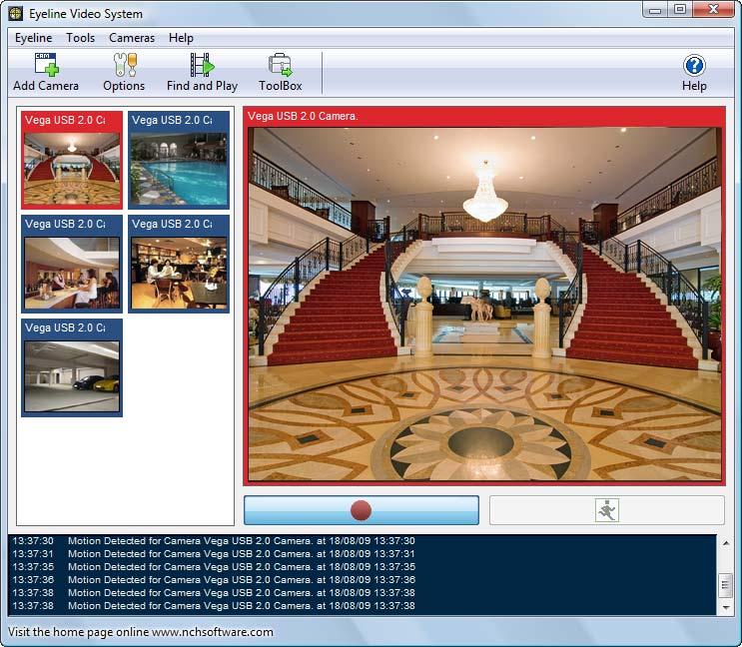Select the grand staircase camera thumbnail
This screenshot has width=742, height=647.
coord(72,168)
